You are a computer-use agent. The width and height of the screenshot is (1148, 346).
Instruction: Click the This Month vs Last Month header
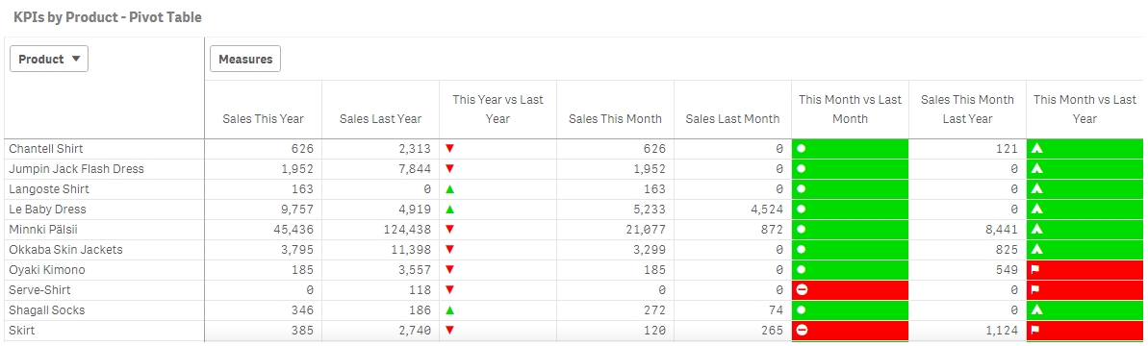(x=850, y=109)
